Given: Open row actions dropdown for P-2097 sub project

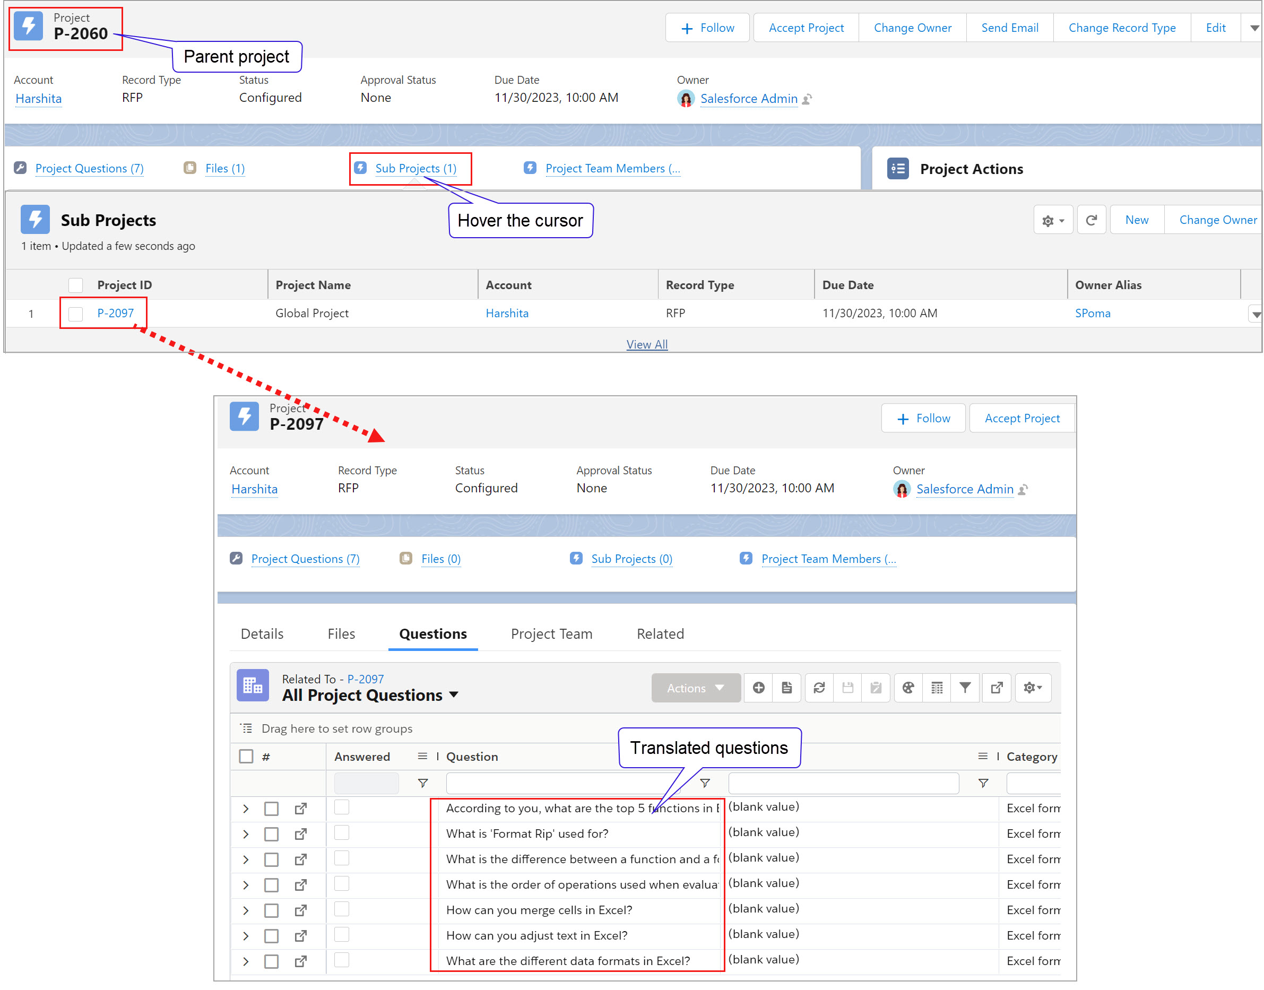Looking at the screenshot, I should (x=1256, y=314).
